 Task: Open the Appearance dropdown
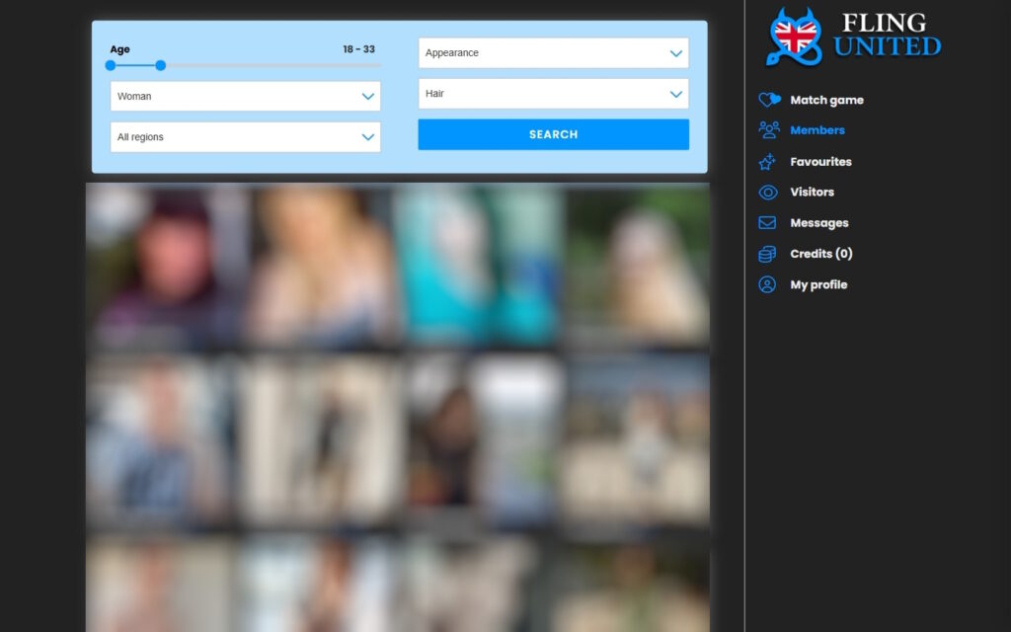coord(553,53)
